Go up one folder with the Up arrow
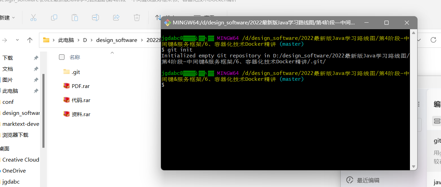Screen dimensions: 441x187 [x=30, y=40]
